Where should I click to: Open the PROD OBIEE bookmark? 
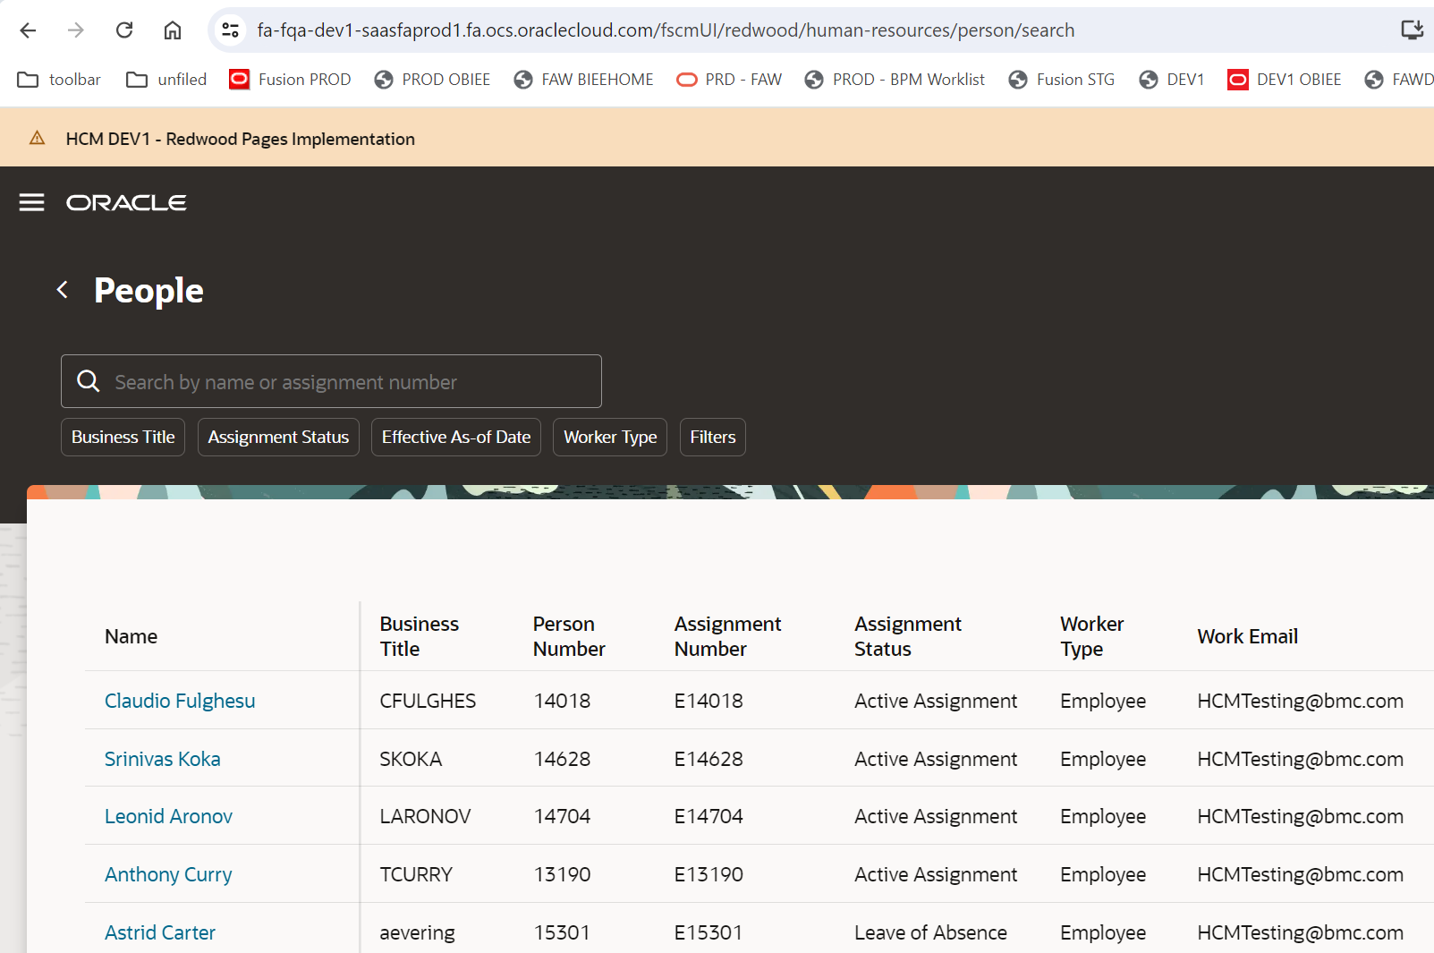point(432,79)
